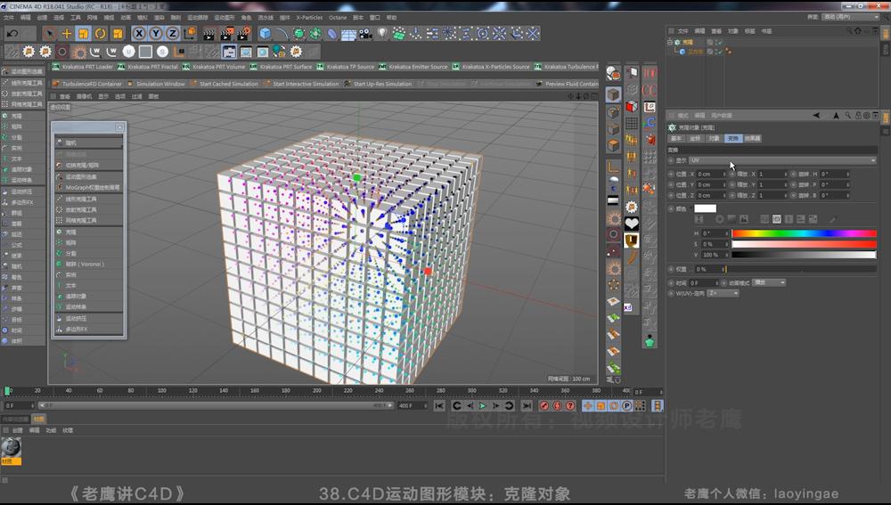The width and height of the screenshot is (891, 505).
Task: Click the red cube icon in the palette
Action: 632,106
